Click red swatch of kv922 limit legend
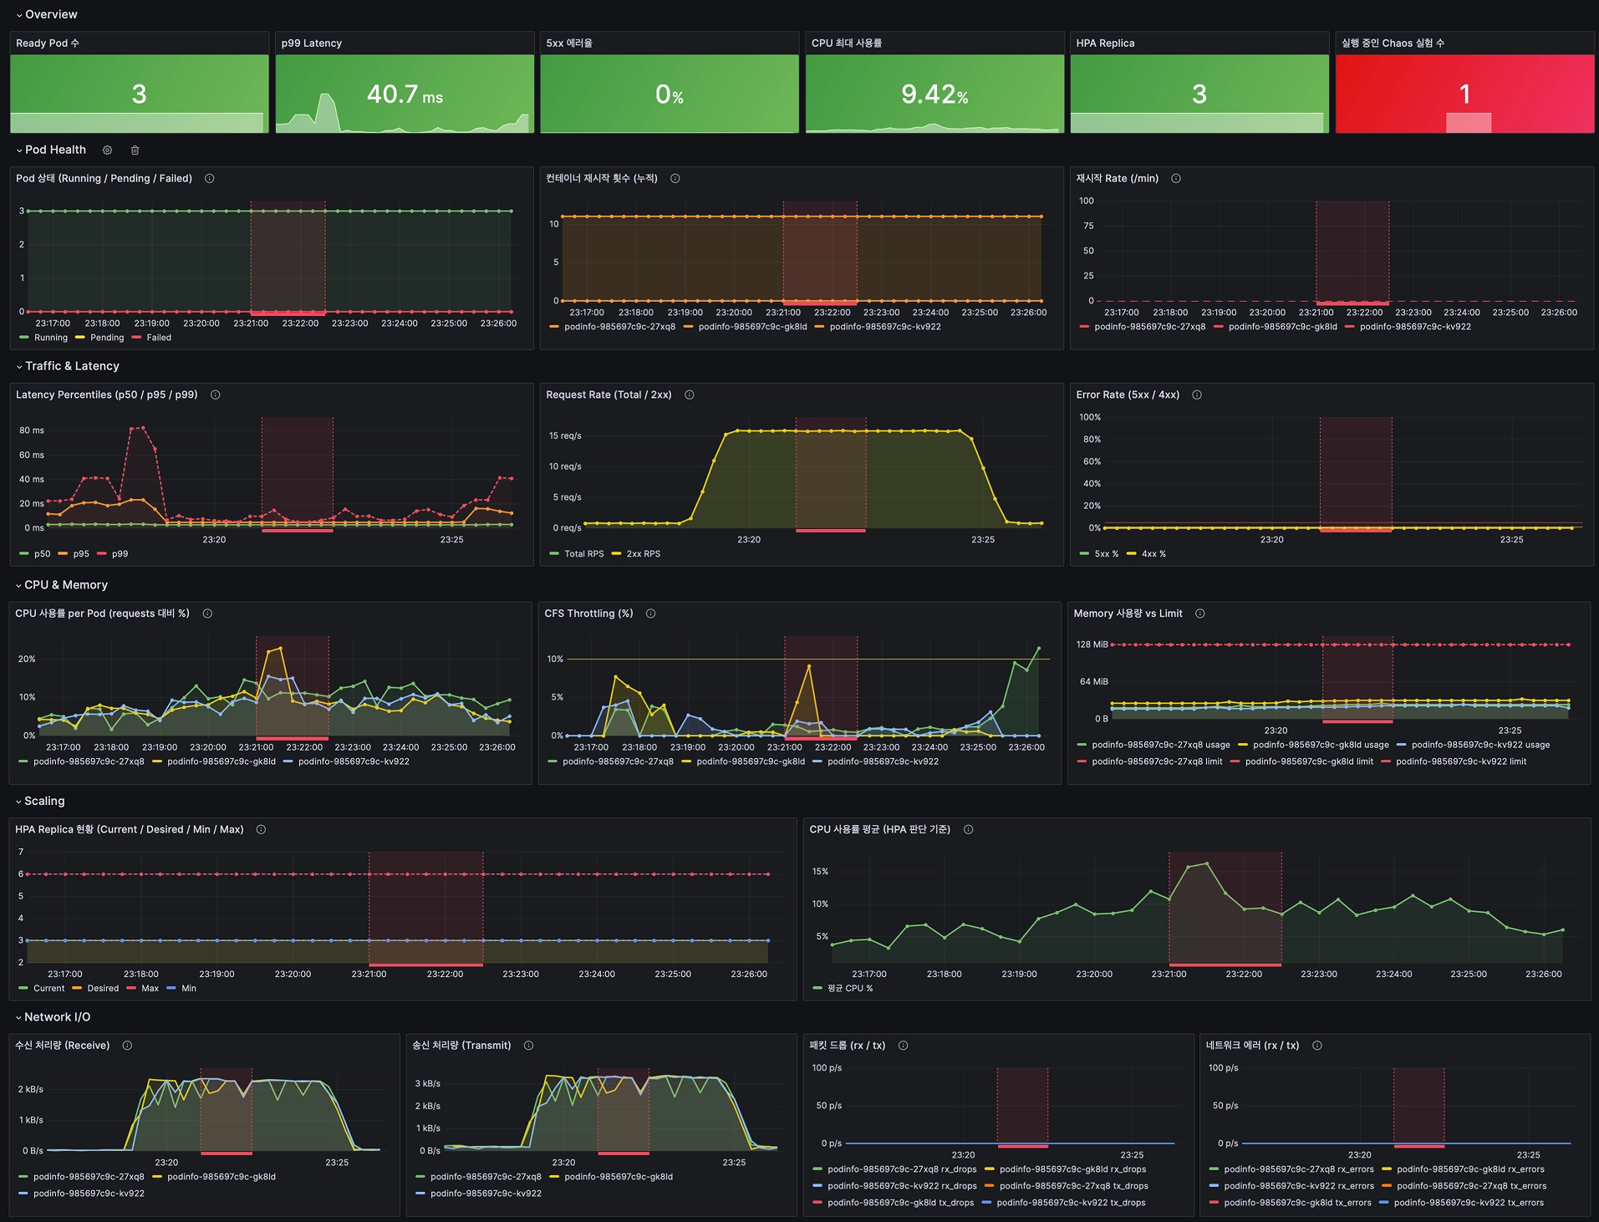Screen dimensions: 1599x1222 coord(1386,761)
